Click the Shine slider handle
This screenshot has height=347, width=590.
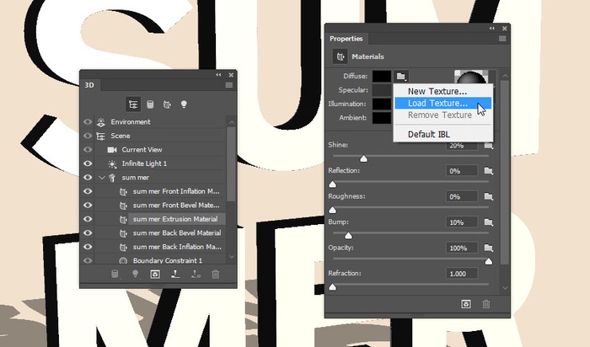(363, 158)
